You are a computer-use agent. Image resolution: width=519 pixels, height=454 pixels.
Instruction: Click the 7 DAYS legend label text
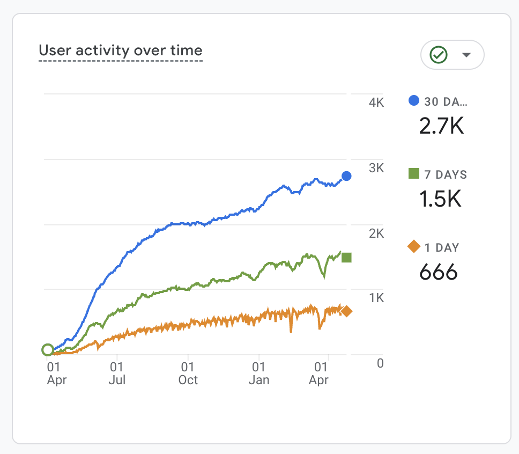[x=446, y=174]
